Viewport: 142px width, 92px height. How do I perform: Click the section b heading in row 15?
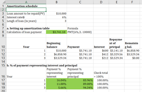pos(42,65)
